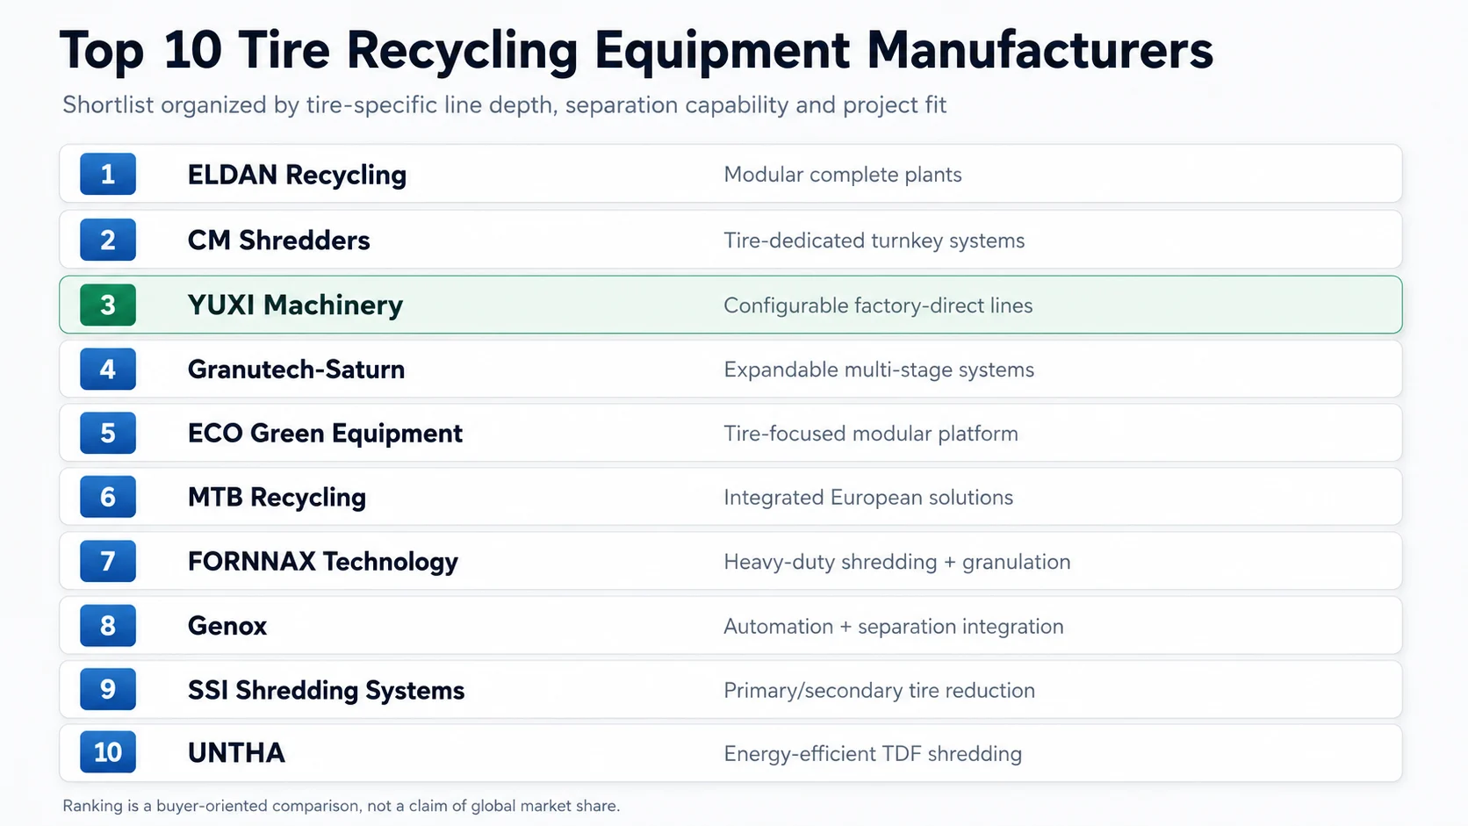Image resolution: width=1468 pixels, height=826 pixels.
Task: Select the ECO Green Equipment name
Action: 325,434
